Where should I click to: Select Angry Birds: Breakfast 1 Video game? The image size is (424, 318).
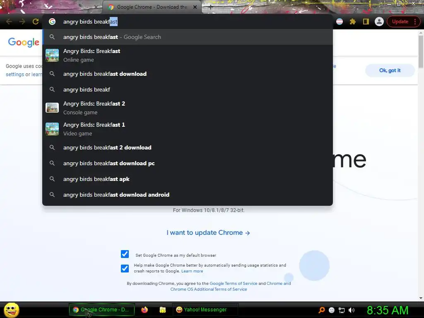188,129
